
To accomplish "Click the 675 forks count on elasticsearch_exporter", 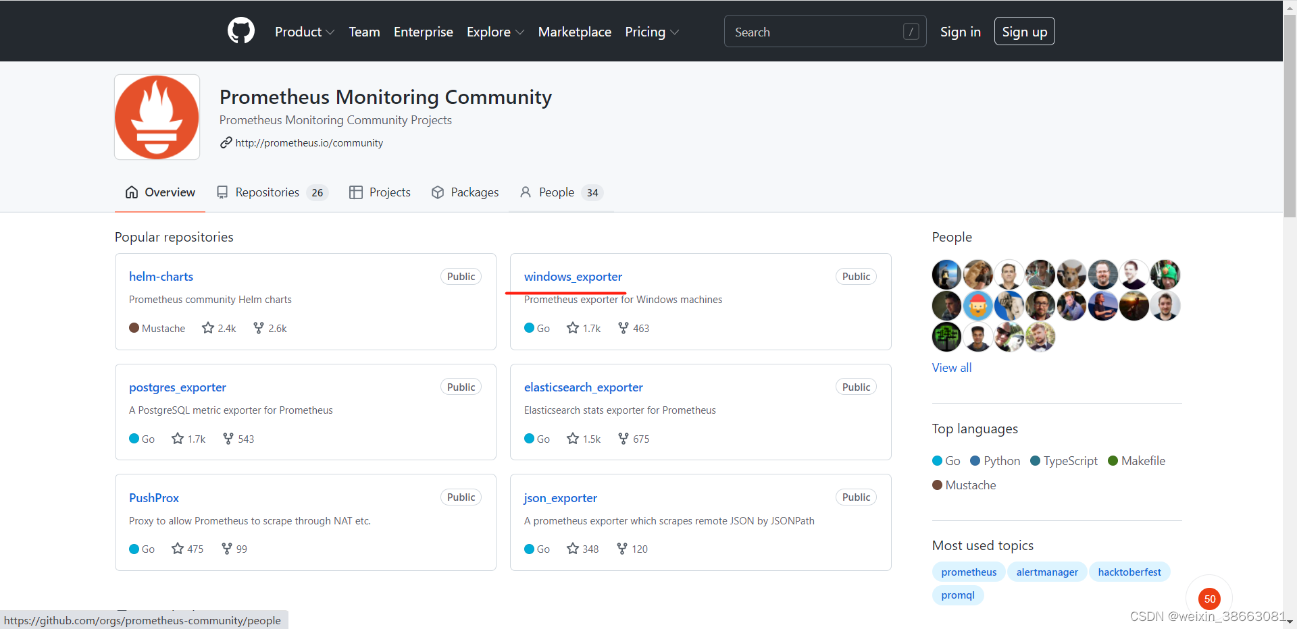I will point(641,439).
